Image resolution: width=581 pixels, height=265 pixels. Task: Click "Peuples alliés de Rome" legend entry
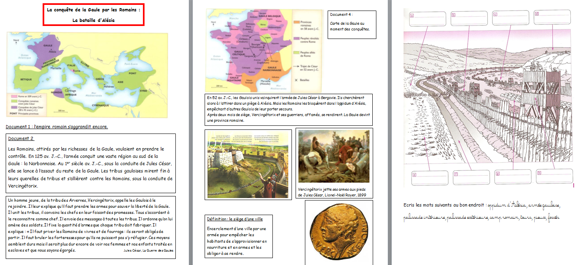click(x=307, y=54)
